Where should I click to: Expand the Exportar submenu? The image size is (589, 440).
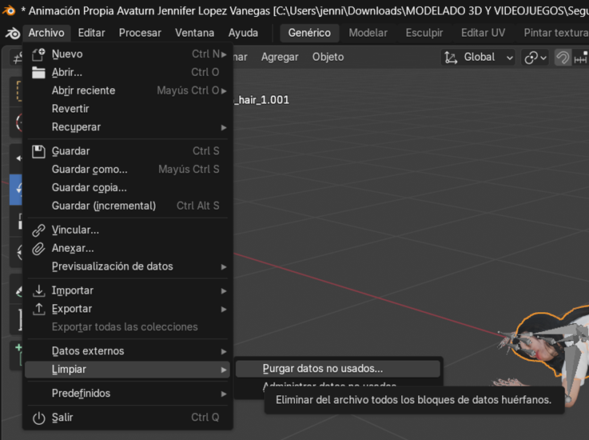coord(128,309)
